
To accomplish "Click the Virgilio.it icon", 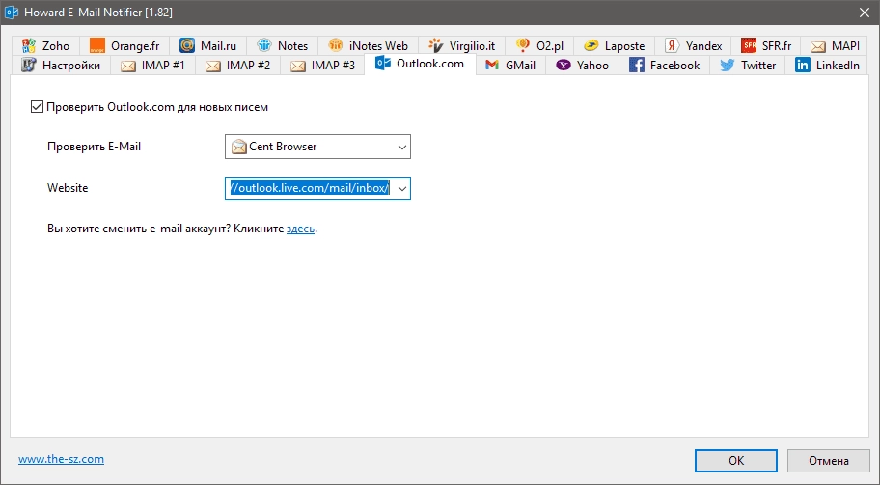I will tap(435, 45).
